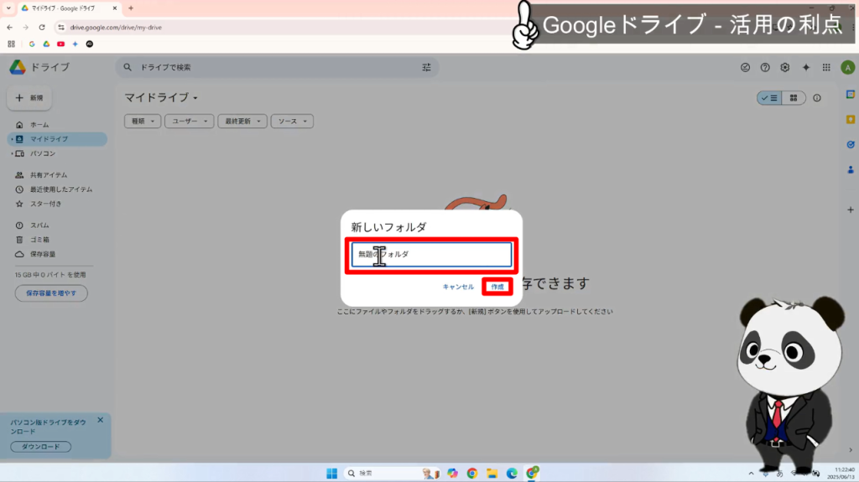Click 作成 to create the folder
859x482 pixels.
click(x=497, y=287)
